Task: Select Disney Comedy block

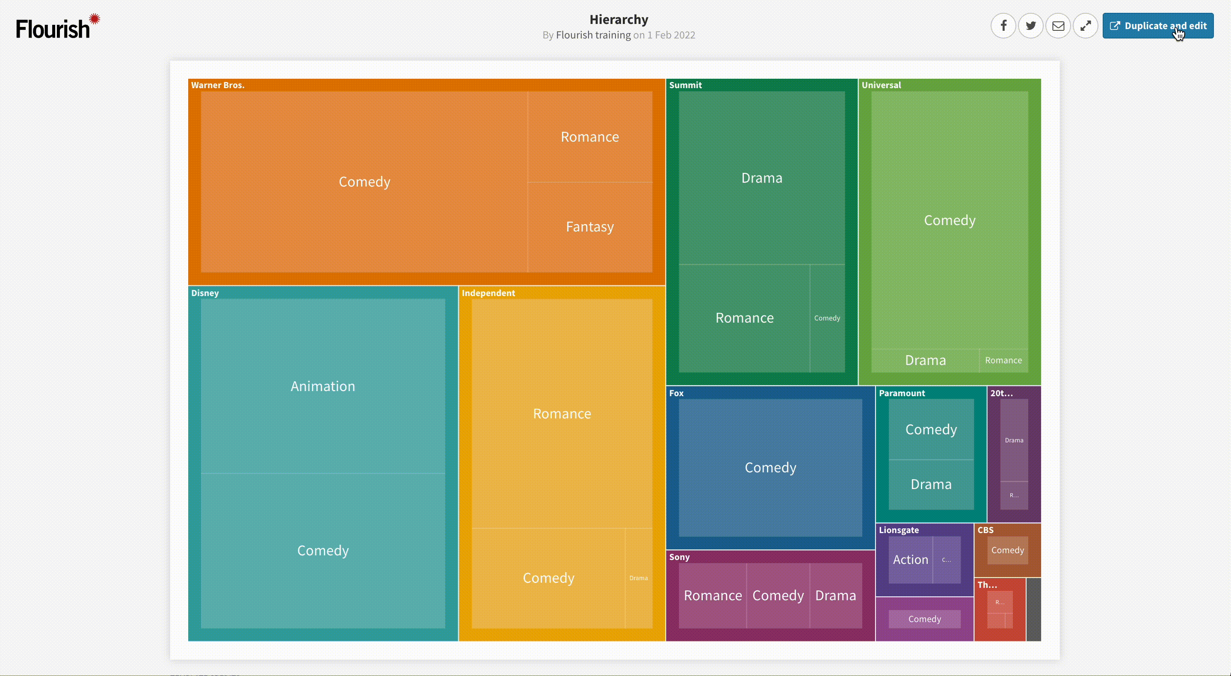Action: (323, 551)
